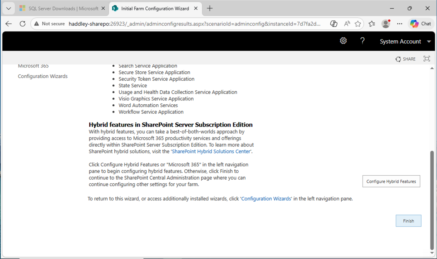
Task: Open the browser profile avatar
Action: click(386, 24)
